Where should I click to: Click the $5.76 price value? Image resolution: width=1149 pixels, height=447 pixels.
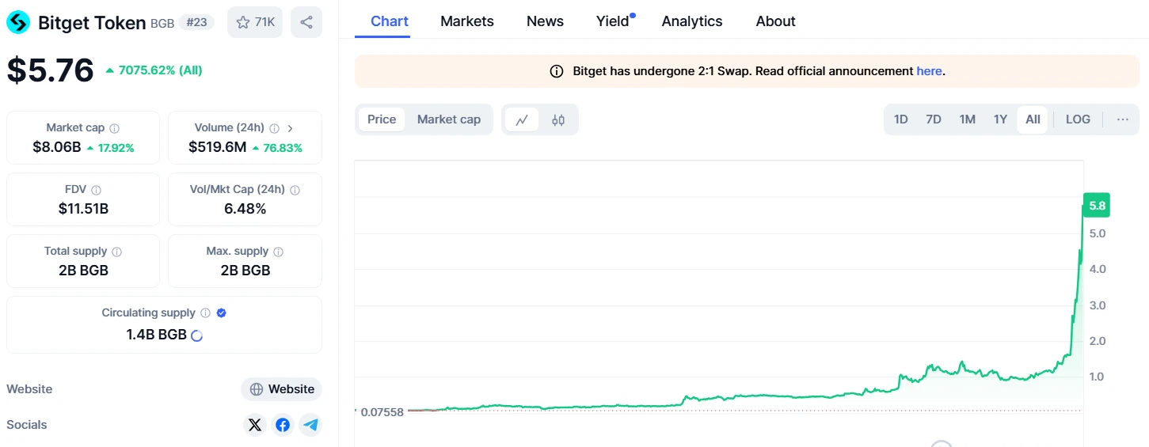pos(51,70)
